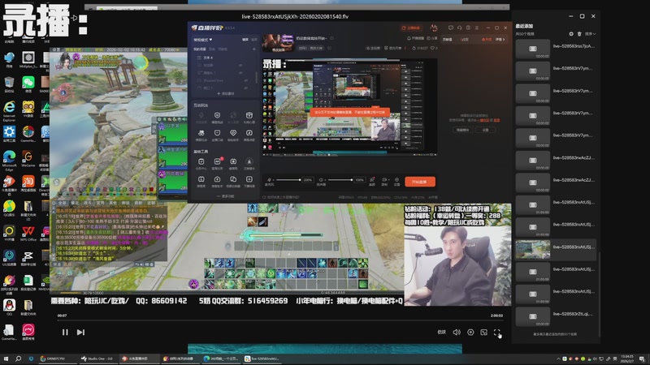The width and height of the screenshot is (650, 365).
Task: Open the hamburger menu in 直播伴侣 title bar
Action: coord(477,28)
